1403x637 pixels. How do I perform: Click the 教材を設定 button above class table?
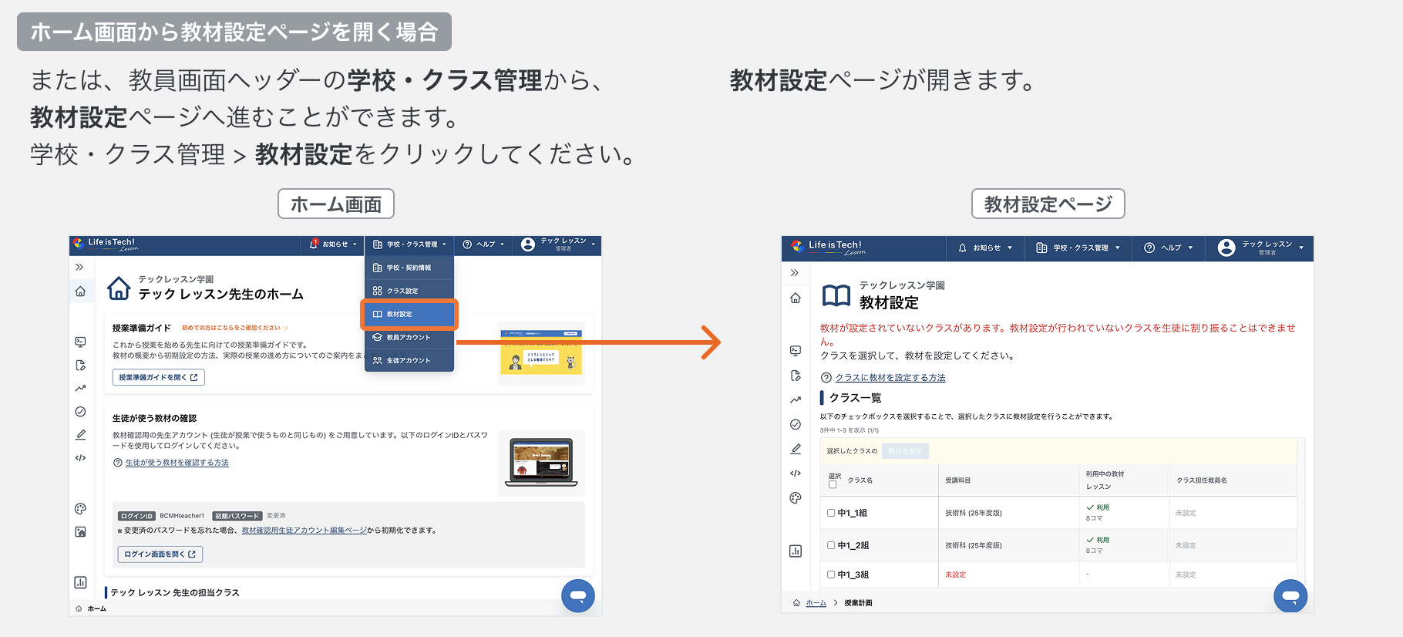906,451
